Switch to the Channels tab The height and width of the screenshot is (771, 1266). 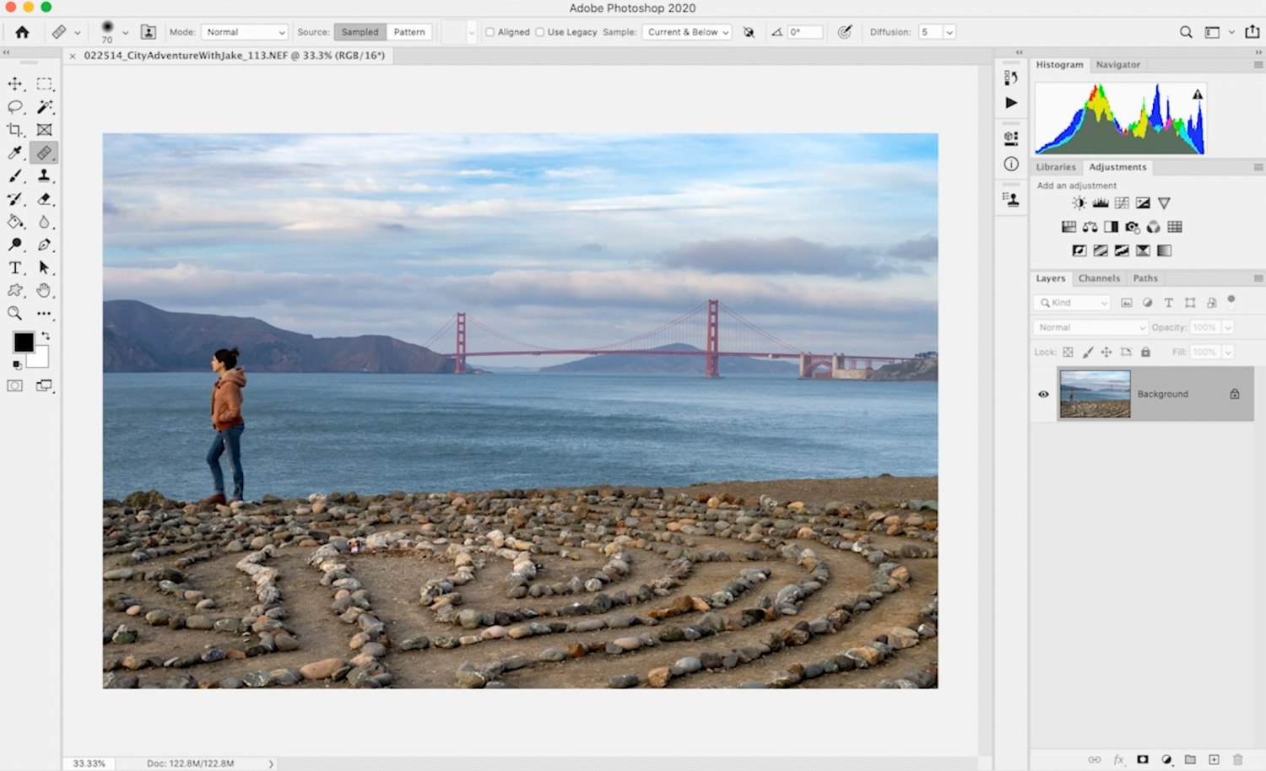(1099, 278)
